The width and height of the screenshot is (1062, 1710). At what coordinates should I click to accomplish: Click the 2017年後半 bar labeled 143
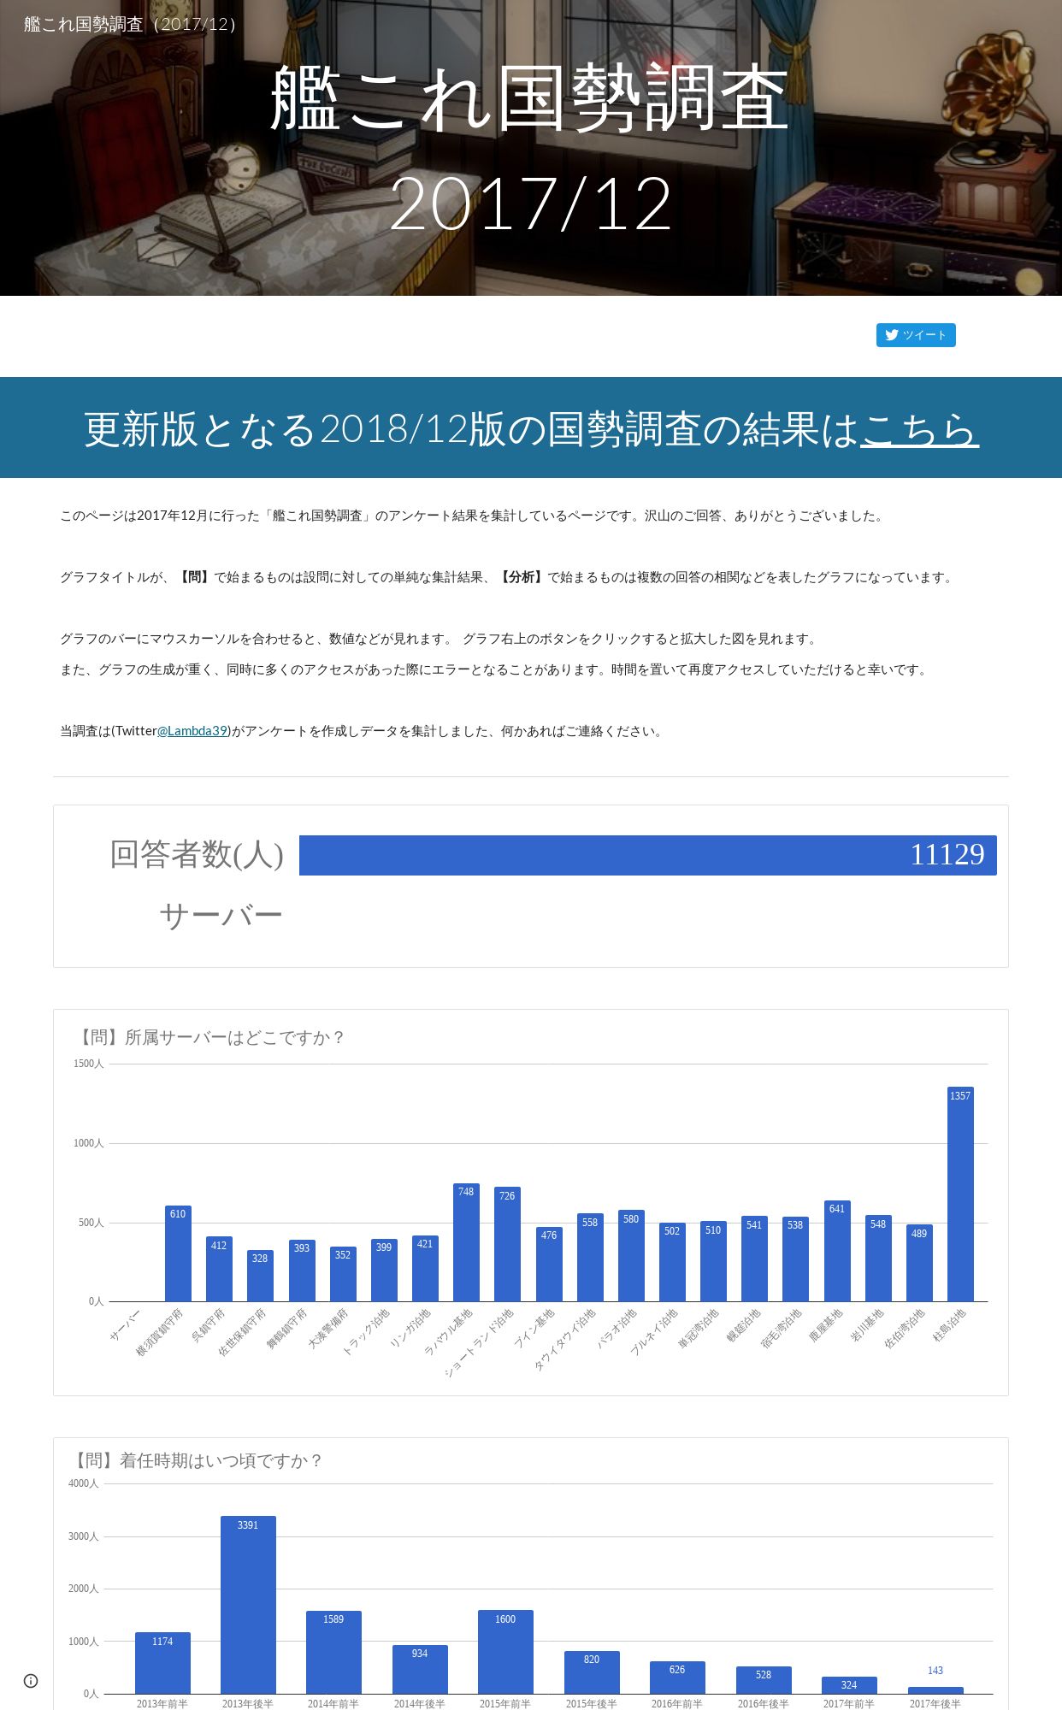pos(935,1690)
